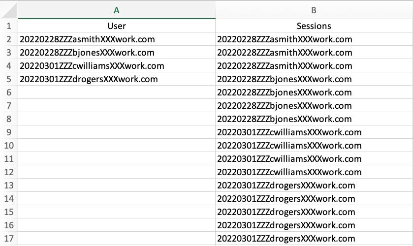
Task: Select column B header
Action: [x=314, y=10]
